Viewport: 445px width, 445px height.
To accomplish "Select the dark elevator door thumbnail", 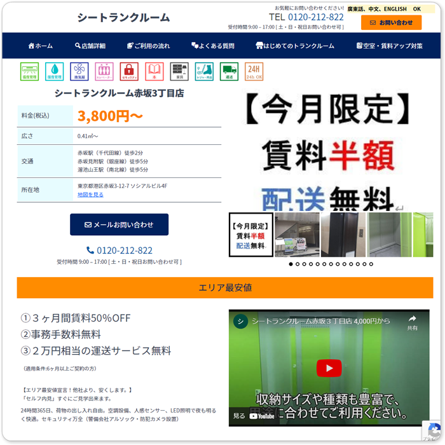I will click(x=343, y=235).
